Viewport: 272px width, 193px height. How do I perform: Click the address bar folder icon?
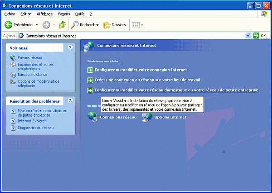coord(21,36)
